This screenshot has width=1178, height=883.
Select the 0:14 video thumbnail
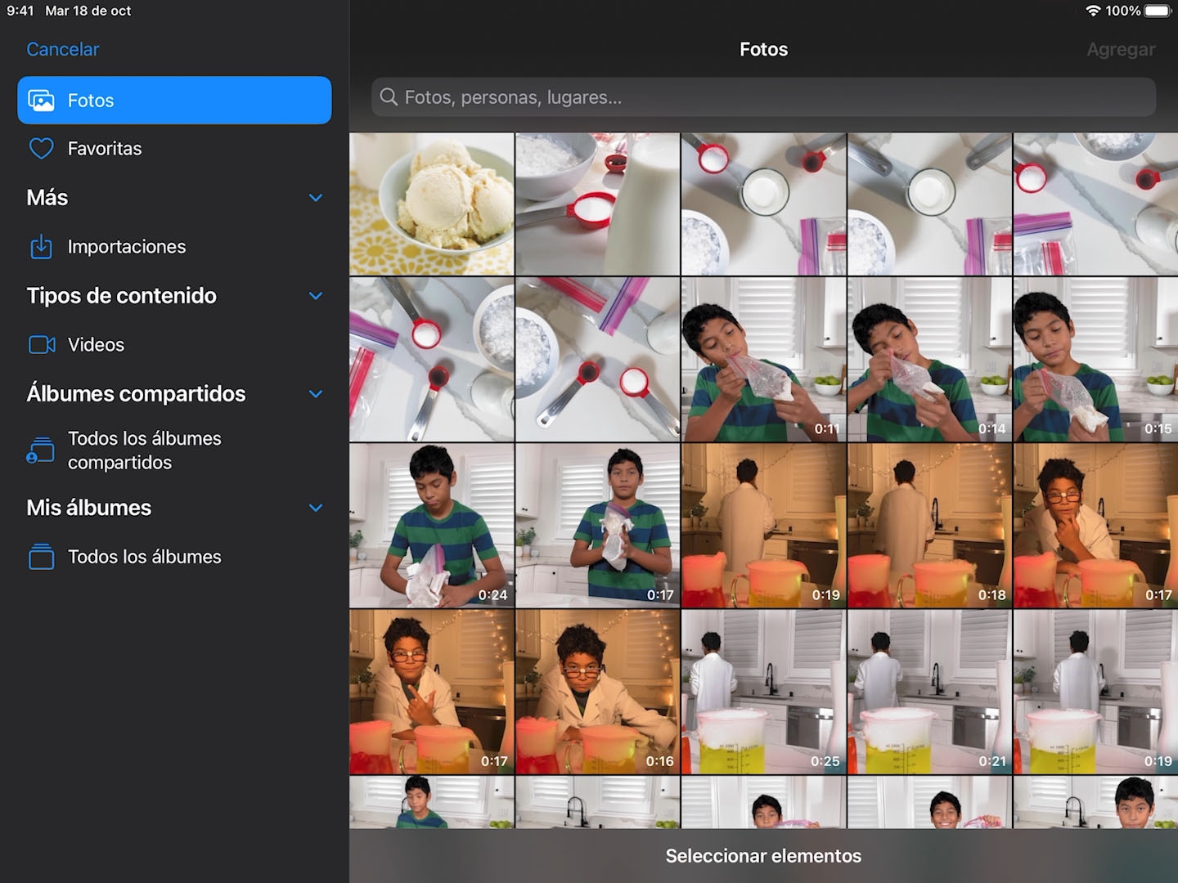pyautogui.click(x=929, y=360)
